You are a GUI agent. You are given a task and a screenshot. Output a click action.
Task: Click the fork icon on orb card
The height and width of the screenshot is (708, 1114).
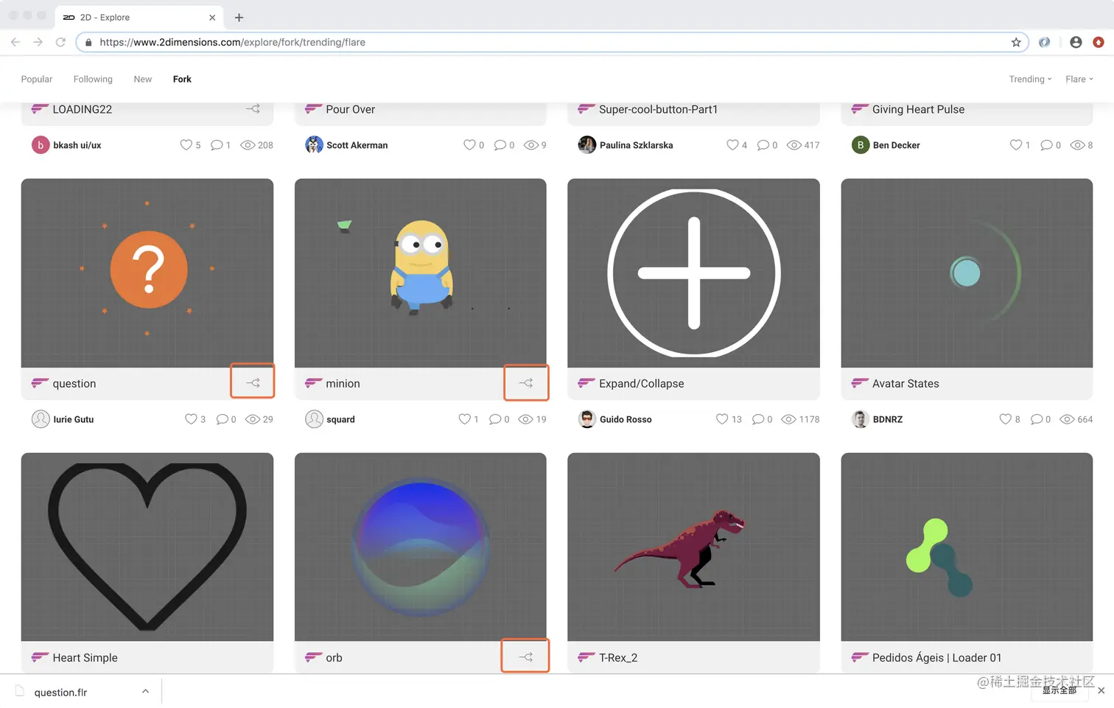[x=526, y=657]
